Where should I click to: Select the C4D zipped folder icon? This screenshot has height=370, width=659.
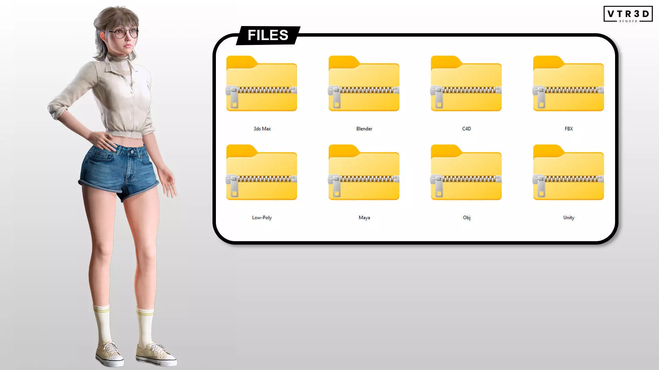pos(466,84)
